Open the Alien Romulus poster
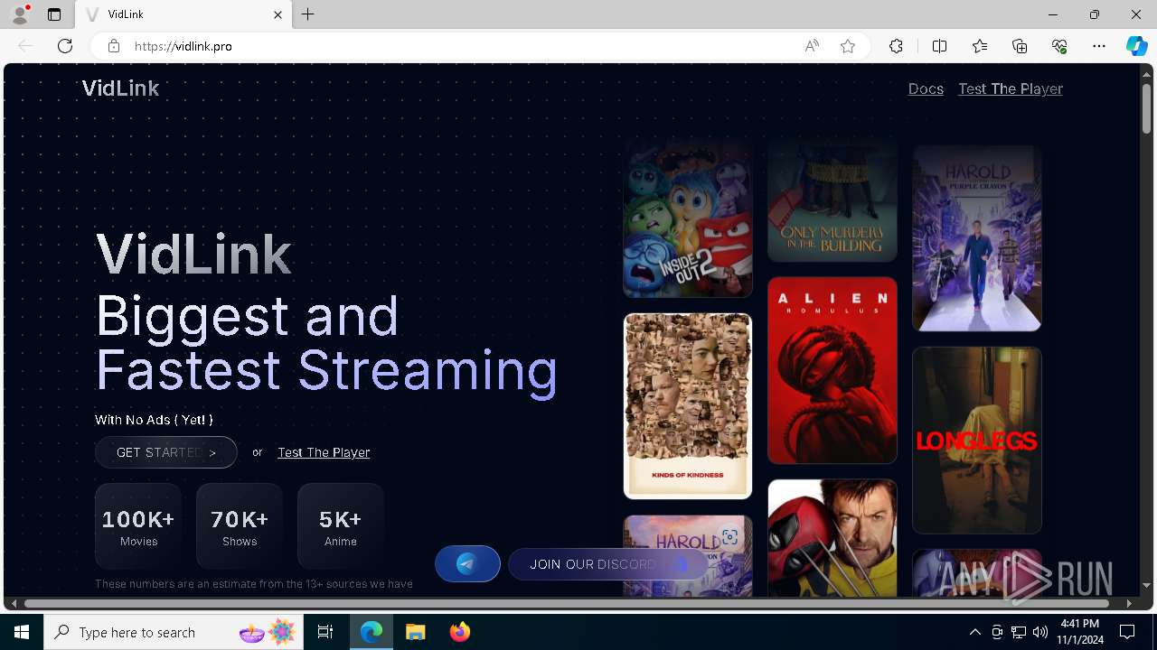The image size is (1157, 650). coord(832,370)
